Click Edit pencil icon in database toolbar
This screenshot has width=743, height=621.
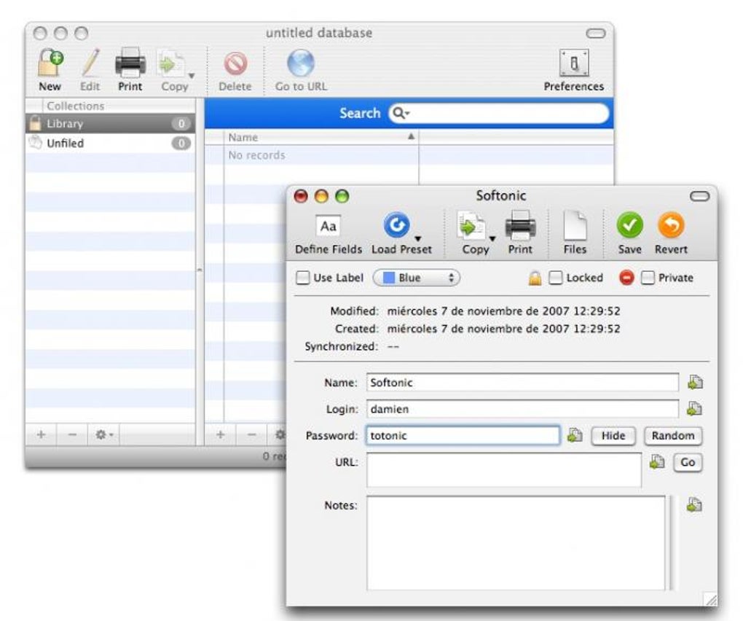pos(90,63)
